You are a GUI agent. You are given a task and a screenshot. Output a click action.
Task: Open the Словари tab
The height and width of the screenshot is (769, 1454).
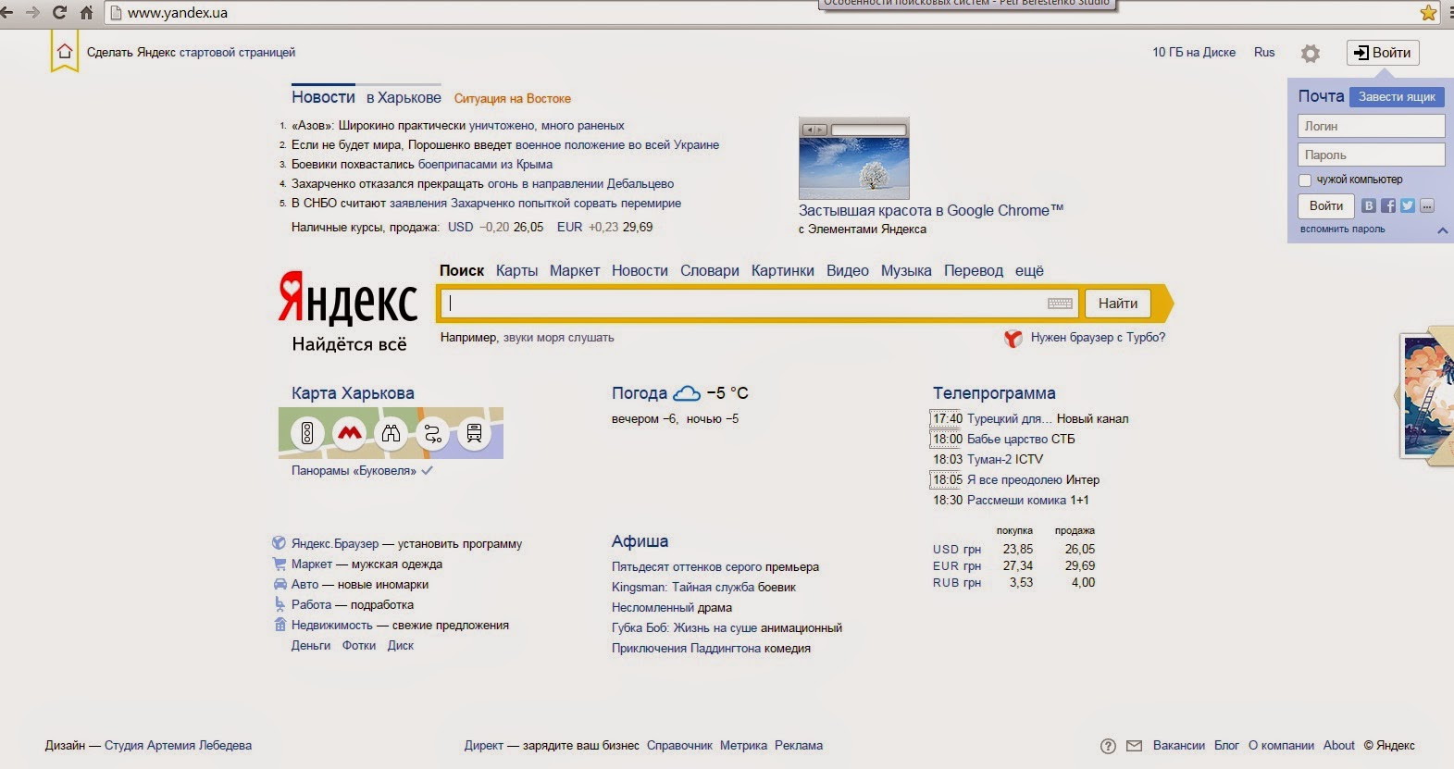[x=710, y=270]
